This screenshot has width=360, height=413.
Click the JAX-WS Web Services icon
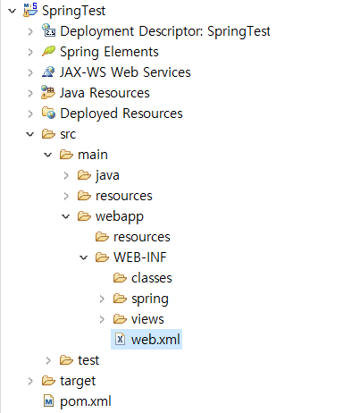48,72
